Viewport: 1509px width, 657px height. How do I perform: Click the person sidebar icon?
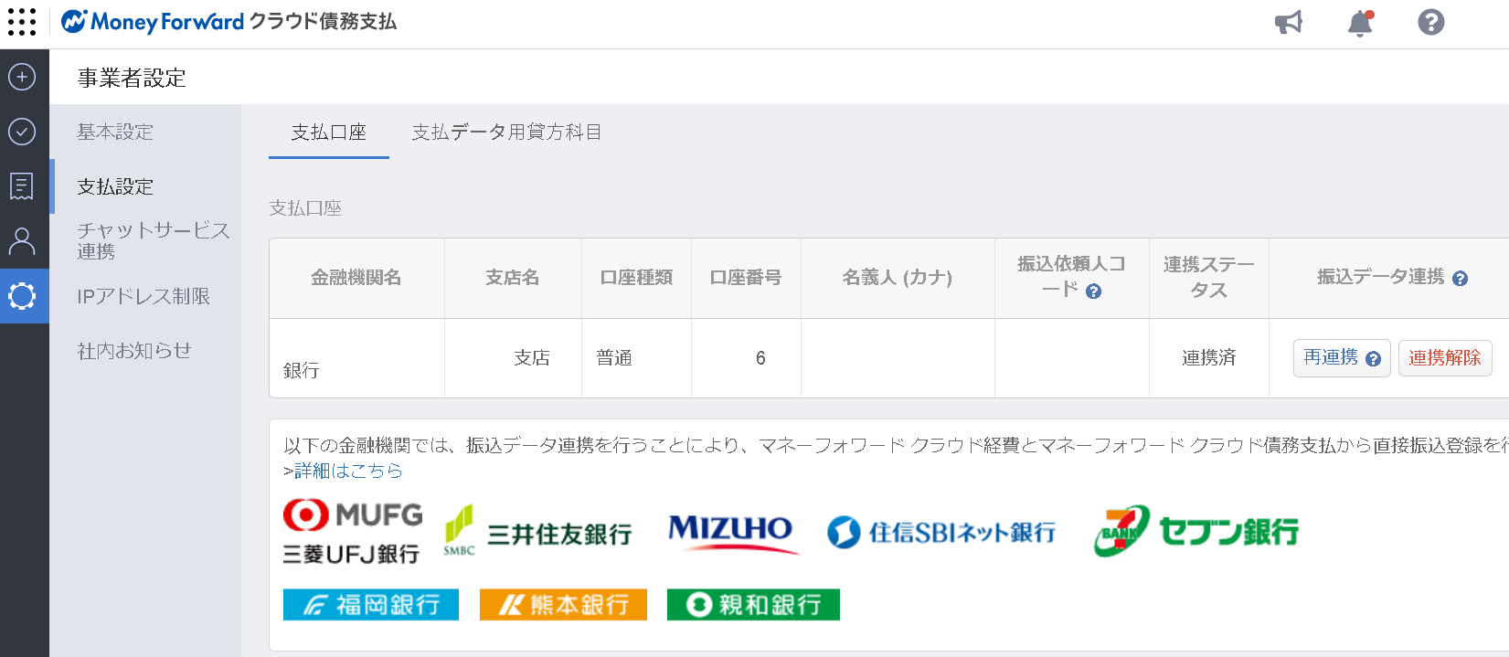pos(22,241)
